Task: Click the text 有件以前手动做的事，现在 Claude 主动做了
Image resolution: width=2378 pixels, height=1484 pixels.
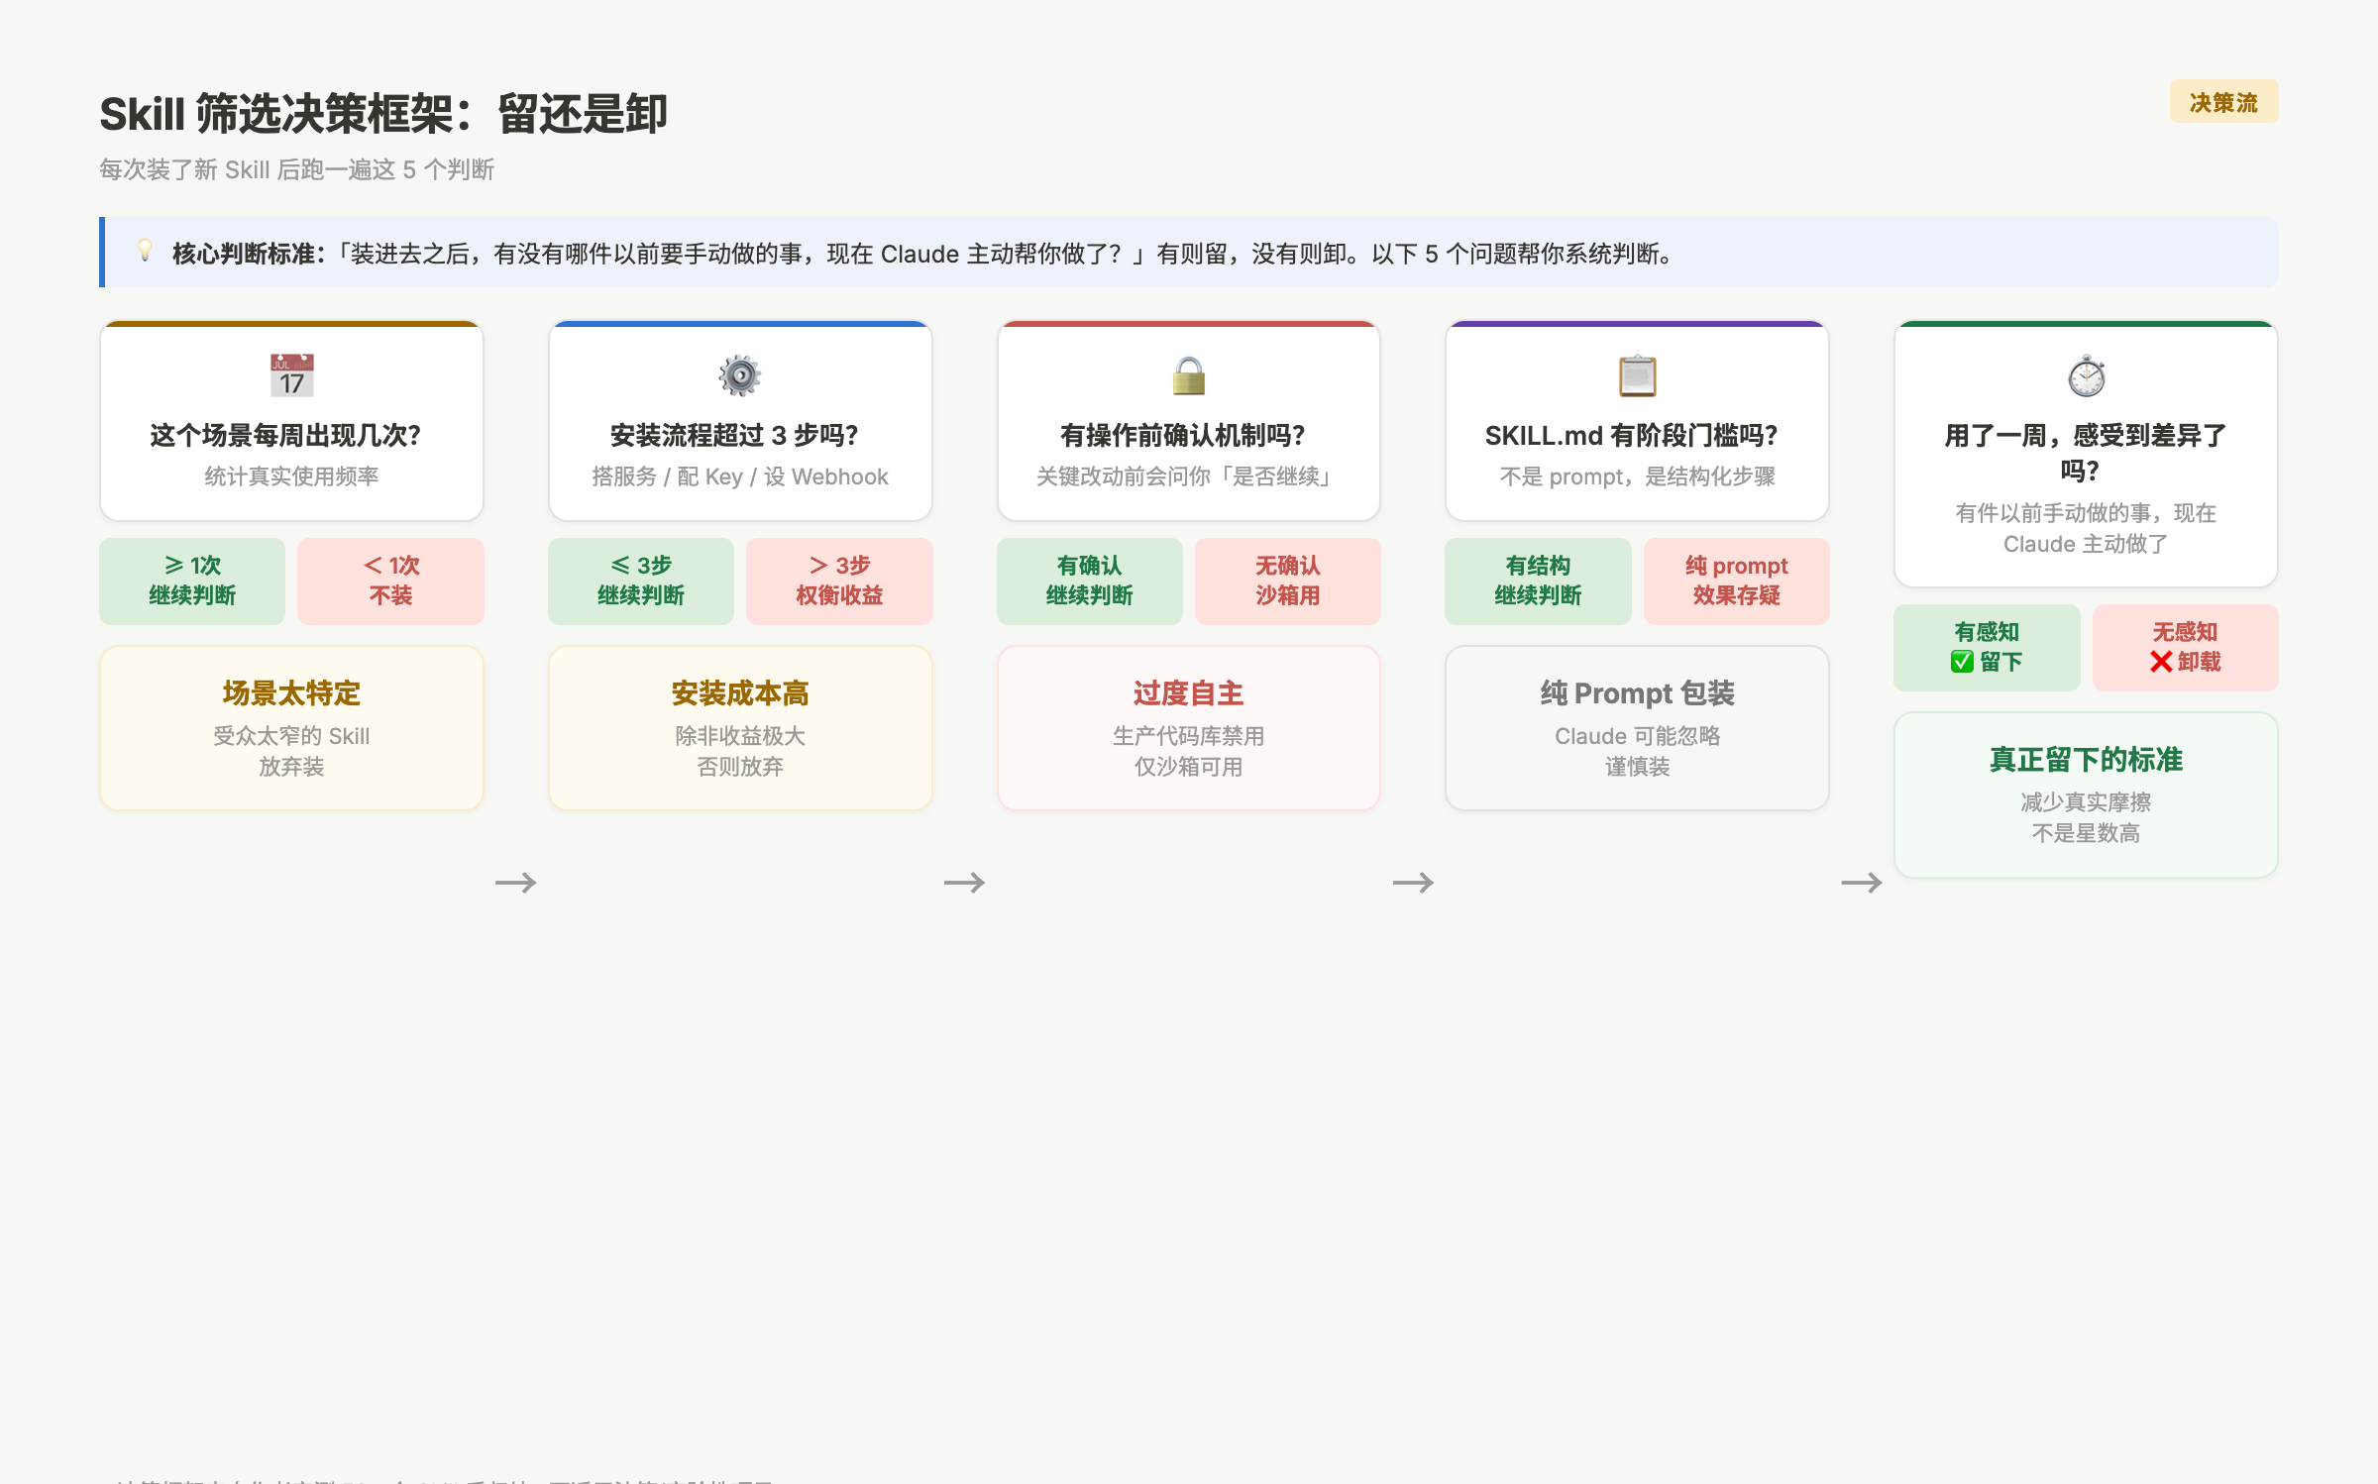Action: click(x=2086, y=528)
